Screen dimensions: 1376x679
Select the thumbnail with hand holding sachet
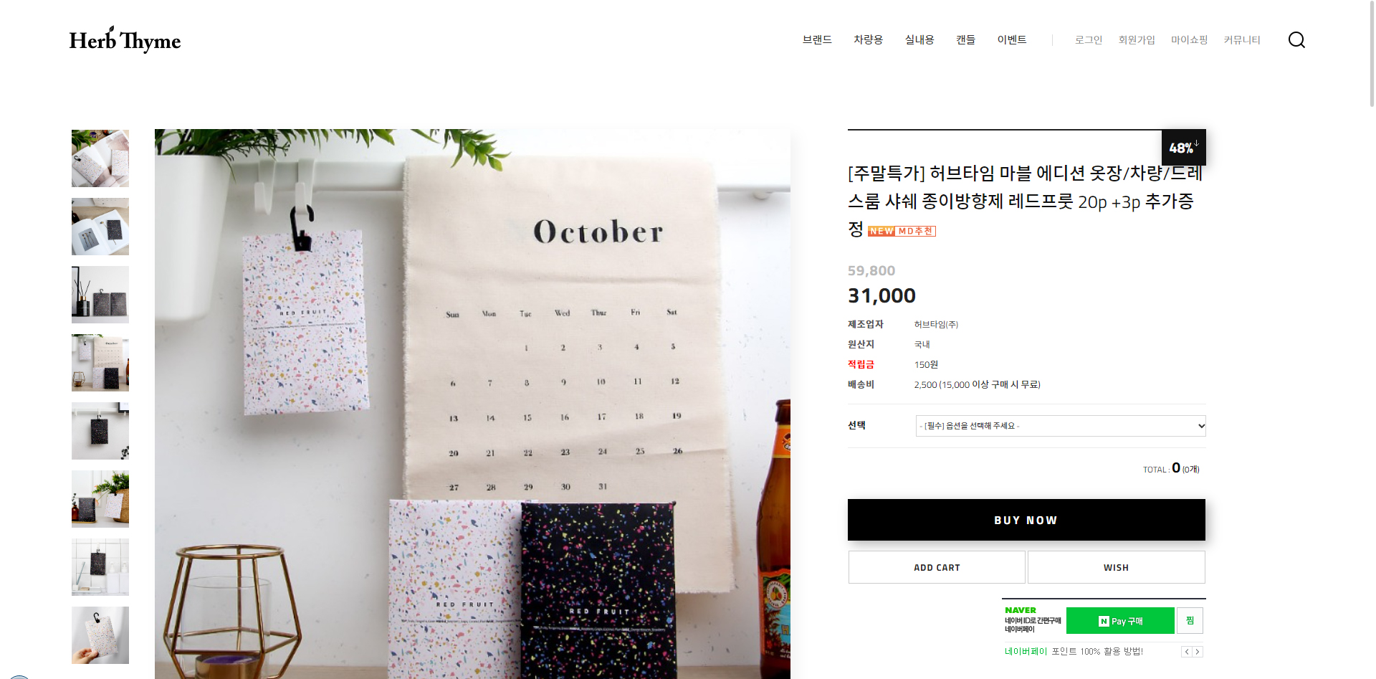click(x=100, y=635)
